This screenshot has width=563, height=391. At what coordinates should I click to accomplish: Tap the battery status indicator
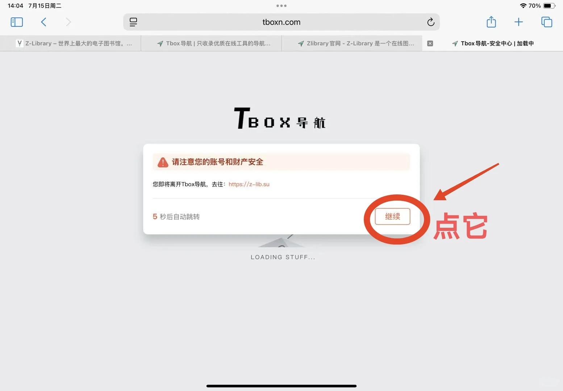pos(549,6)
